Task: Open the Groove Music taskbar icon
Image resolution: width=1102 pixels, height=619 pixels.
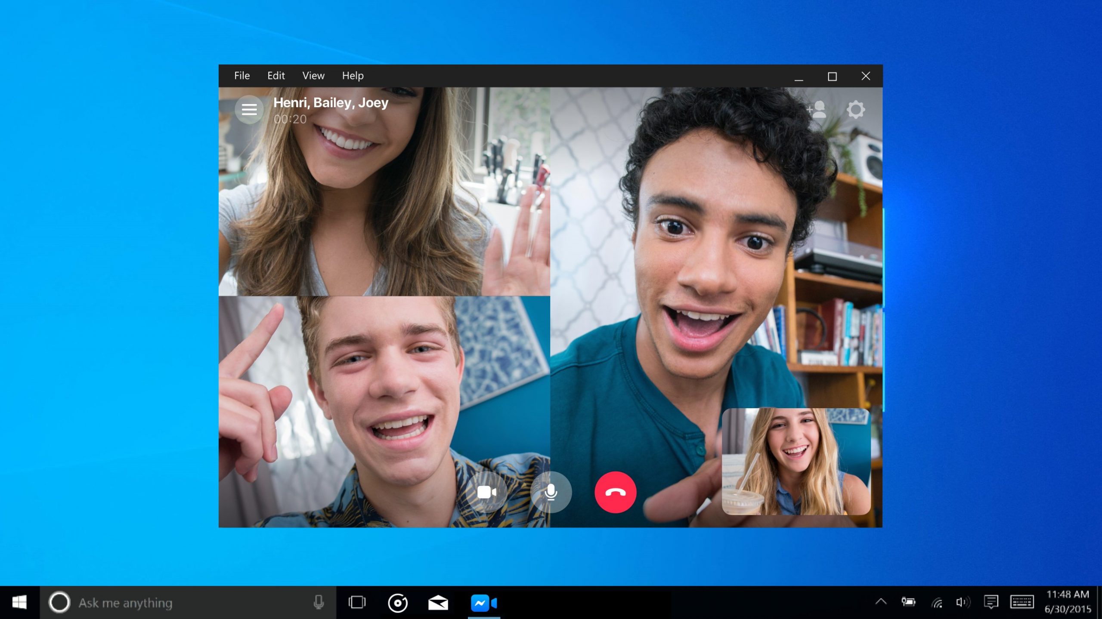Action: (397, 602)
